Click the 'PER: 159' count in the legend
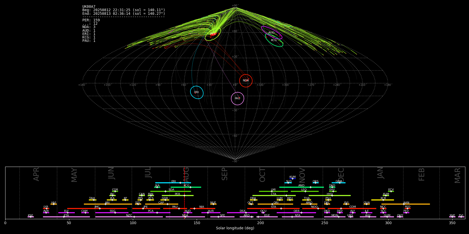 pos(91,20)
